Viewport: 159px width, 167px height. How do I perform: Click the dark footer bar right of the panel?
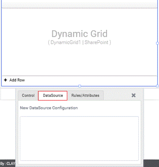coord(151,163)
